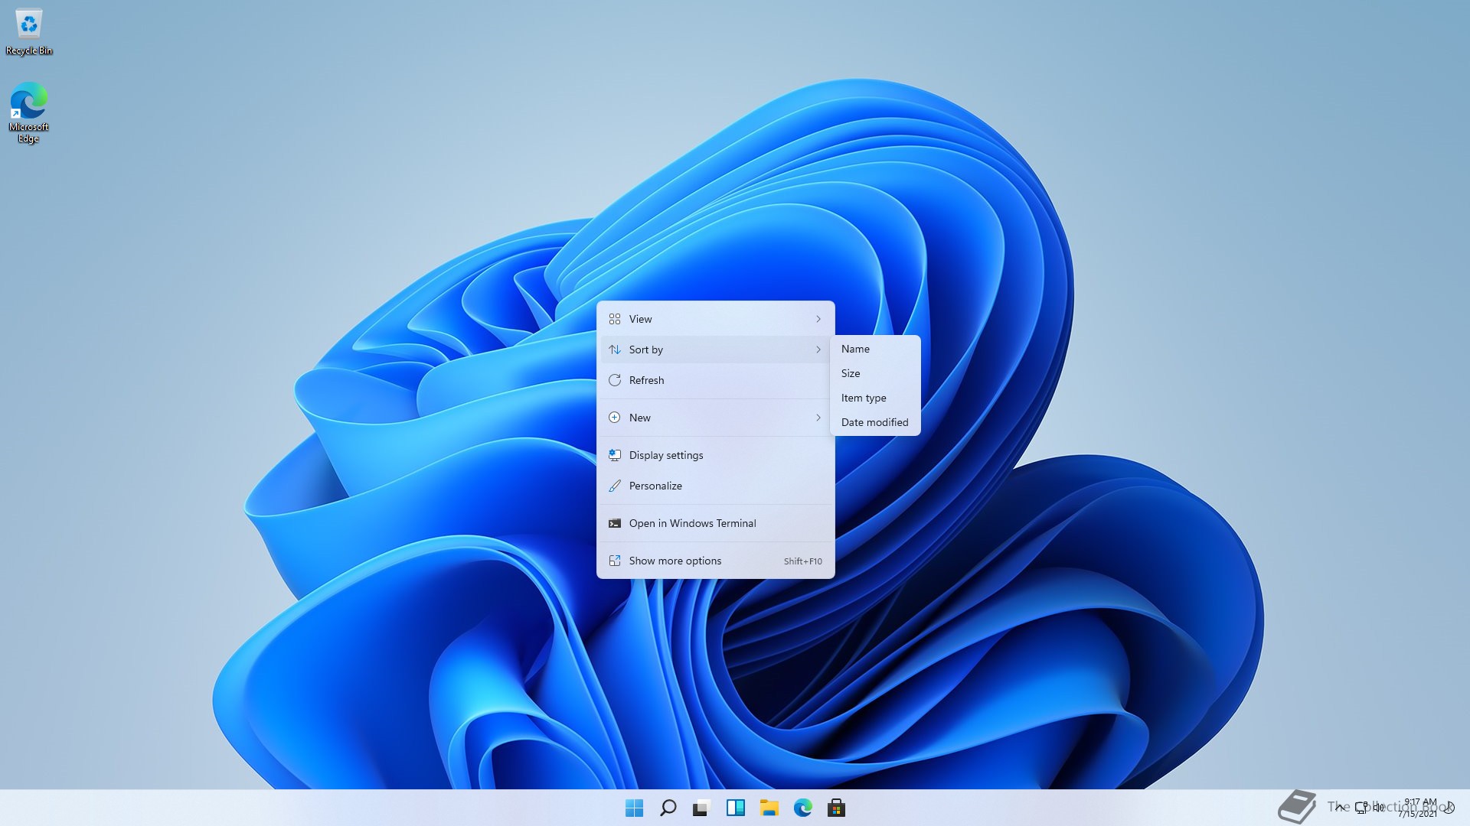Click the up-down arrows Sort icon

click(615, 350)
